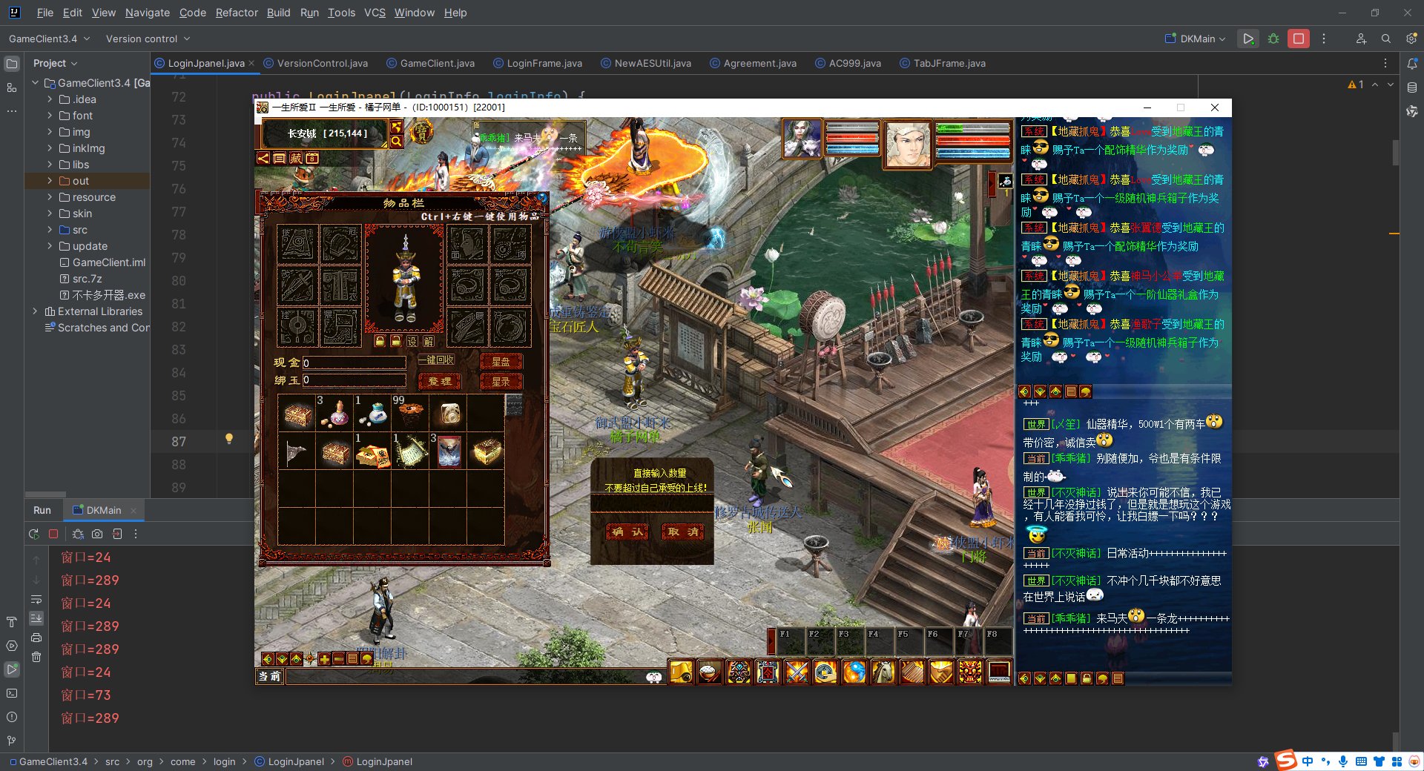Open the Structure tool window icon
This screenshot has height=771, width=1424.
point(12,87)
